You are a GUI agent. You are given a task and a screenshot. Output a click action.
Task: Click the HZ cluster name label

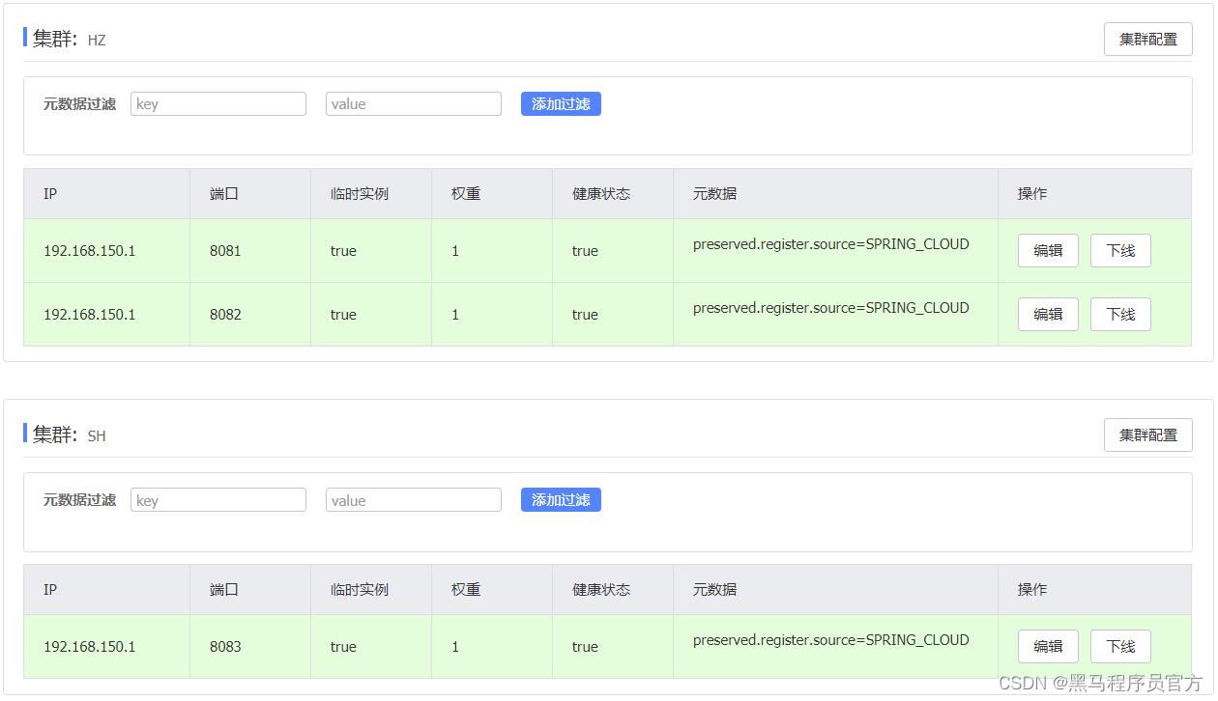[x=97, y=41]
